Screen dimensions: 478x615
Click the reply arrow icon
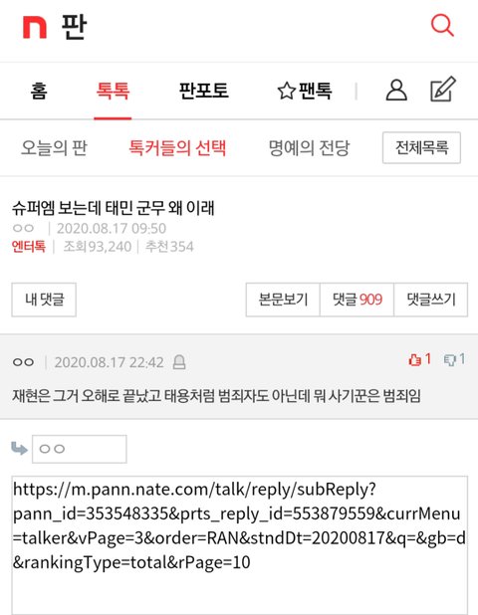pyautogui.click(x=19, y=448)
